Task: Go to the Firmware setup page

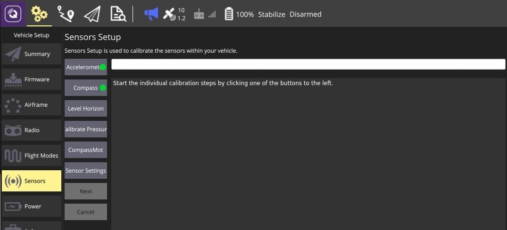Action: click(32, 79)
